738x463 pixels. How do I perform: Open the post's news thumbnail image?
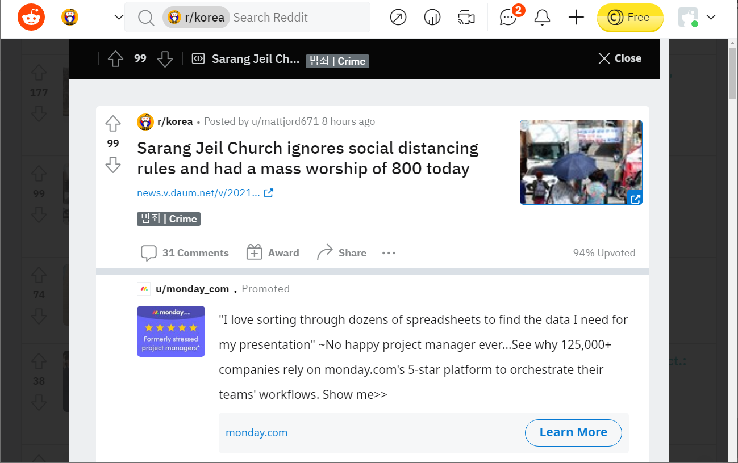[581, 162]
